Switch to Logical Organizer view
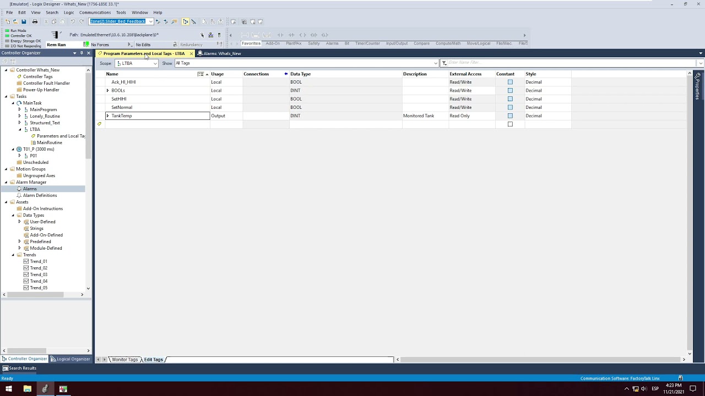Viewport: 705px width, 396px height. 70,359
